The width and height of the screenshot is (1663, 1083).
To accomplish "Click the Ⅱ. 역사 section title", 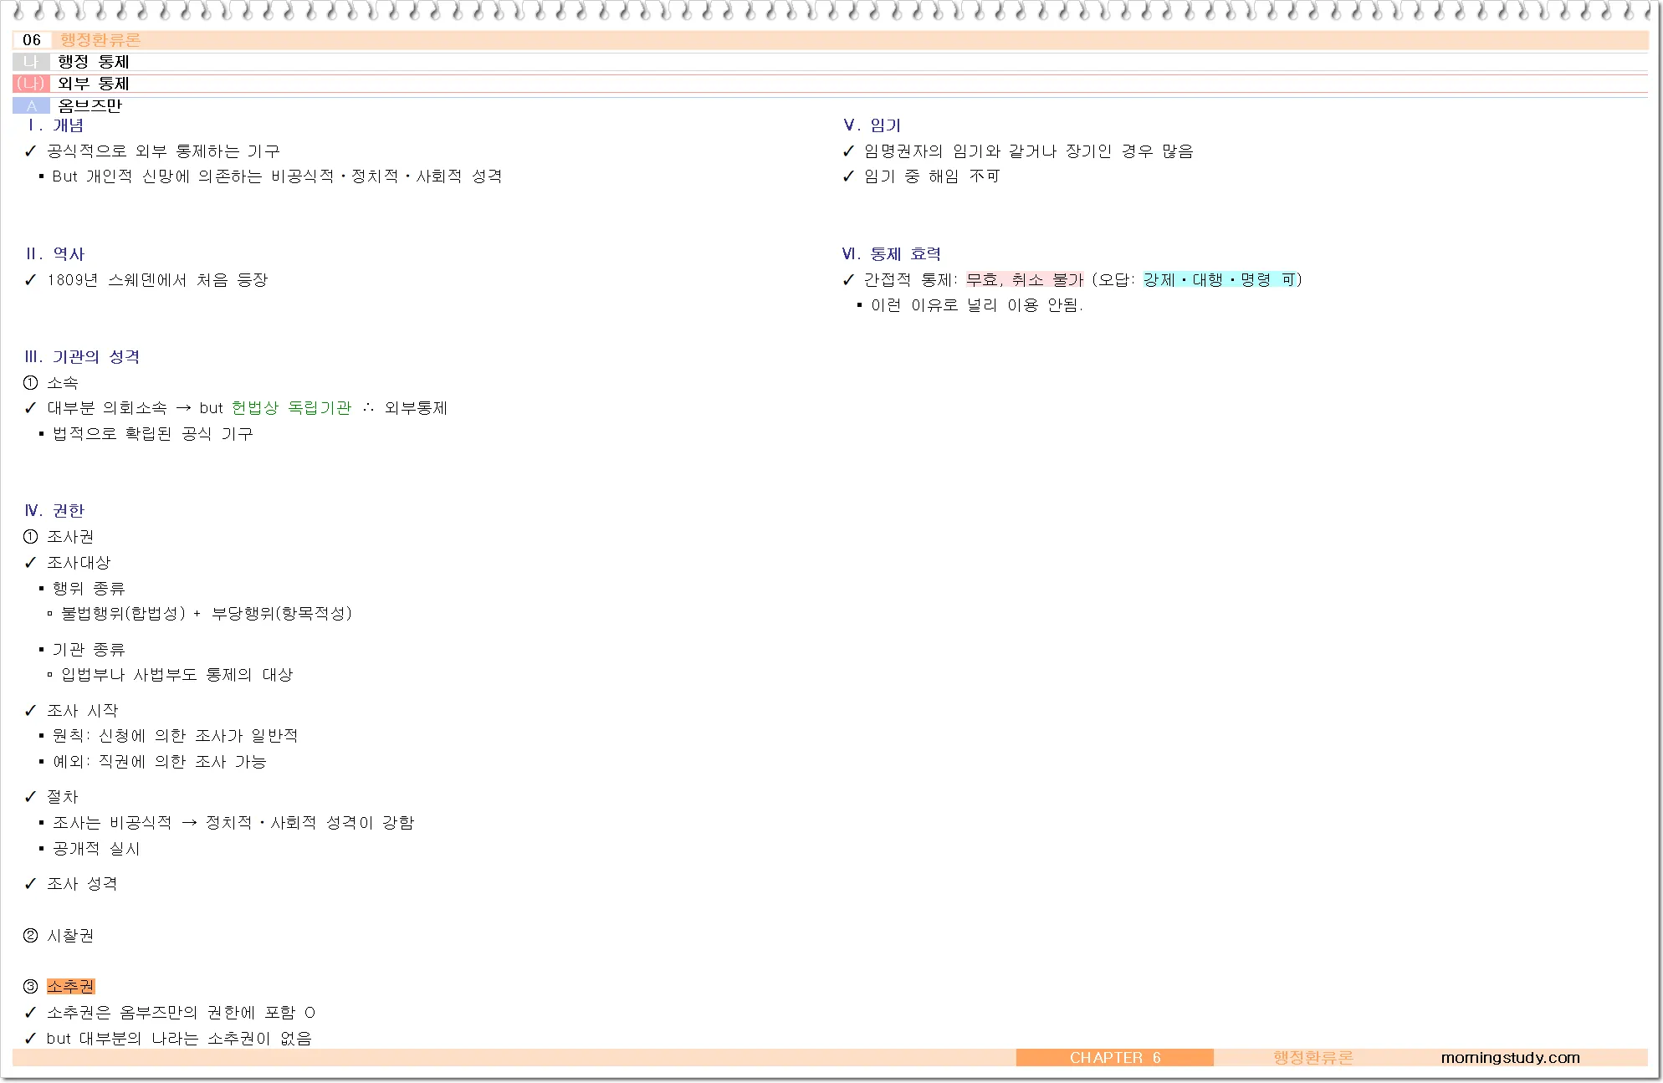I will pos(54,254).
